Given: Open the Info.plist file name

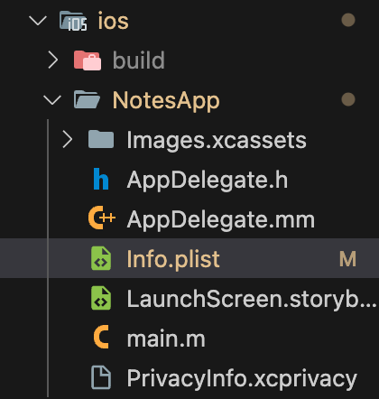Looking at the screenshot, I should pyautogui.click(x=173, y=259).
